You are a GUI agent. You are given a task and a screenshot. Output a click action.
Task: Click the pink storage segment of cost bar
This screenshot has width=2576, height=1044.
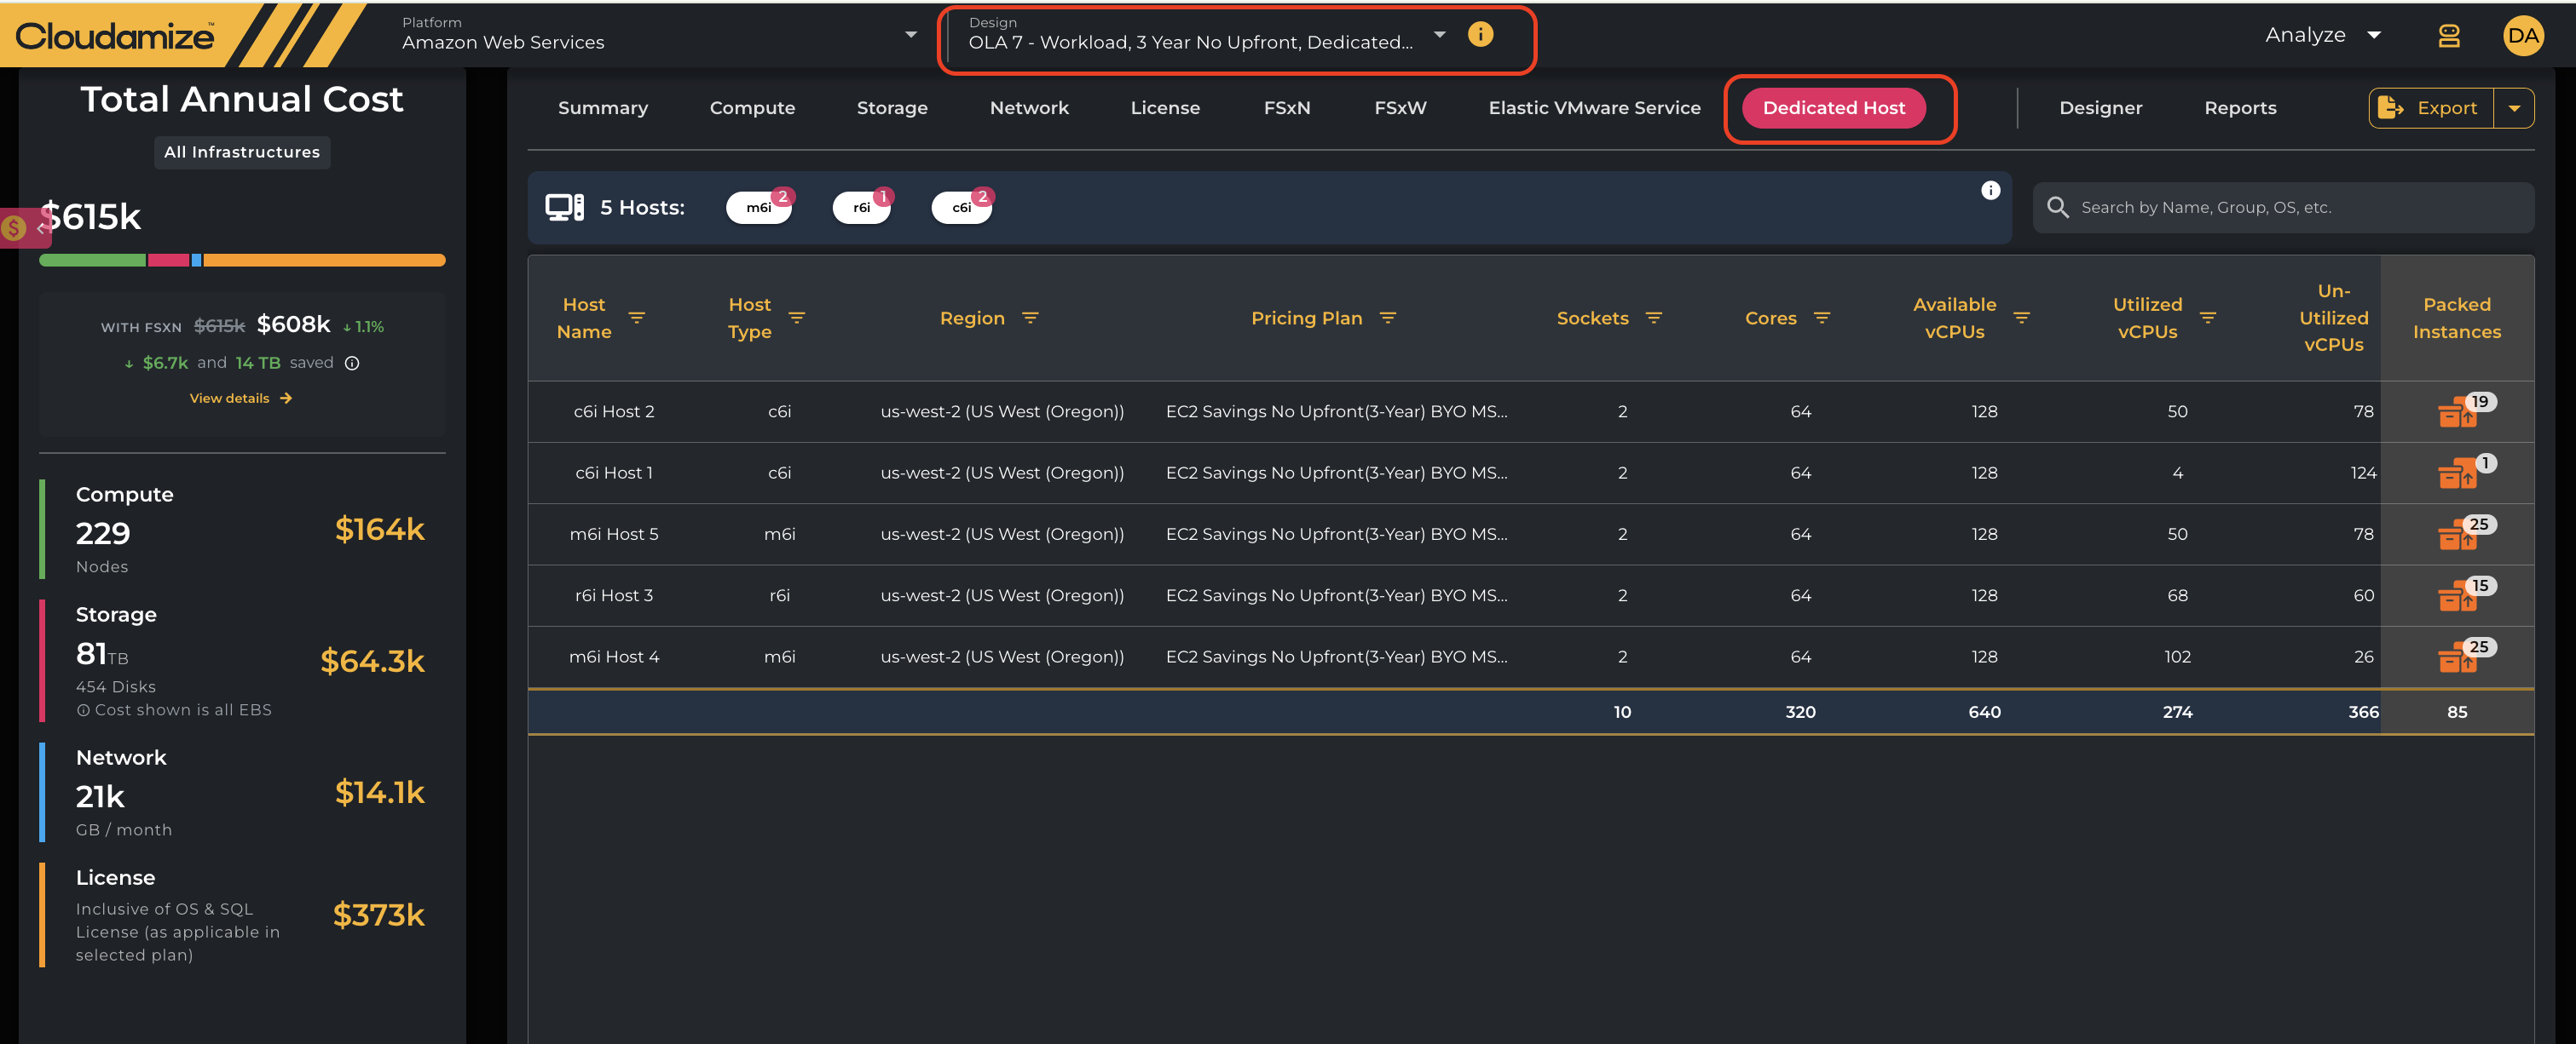pos(169,260)
